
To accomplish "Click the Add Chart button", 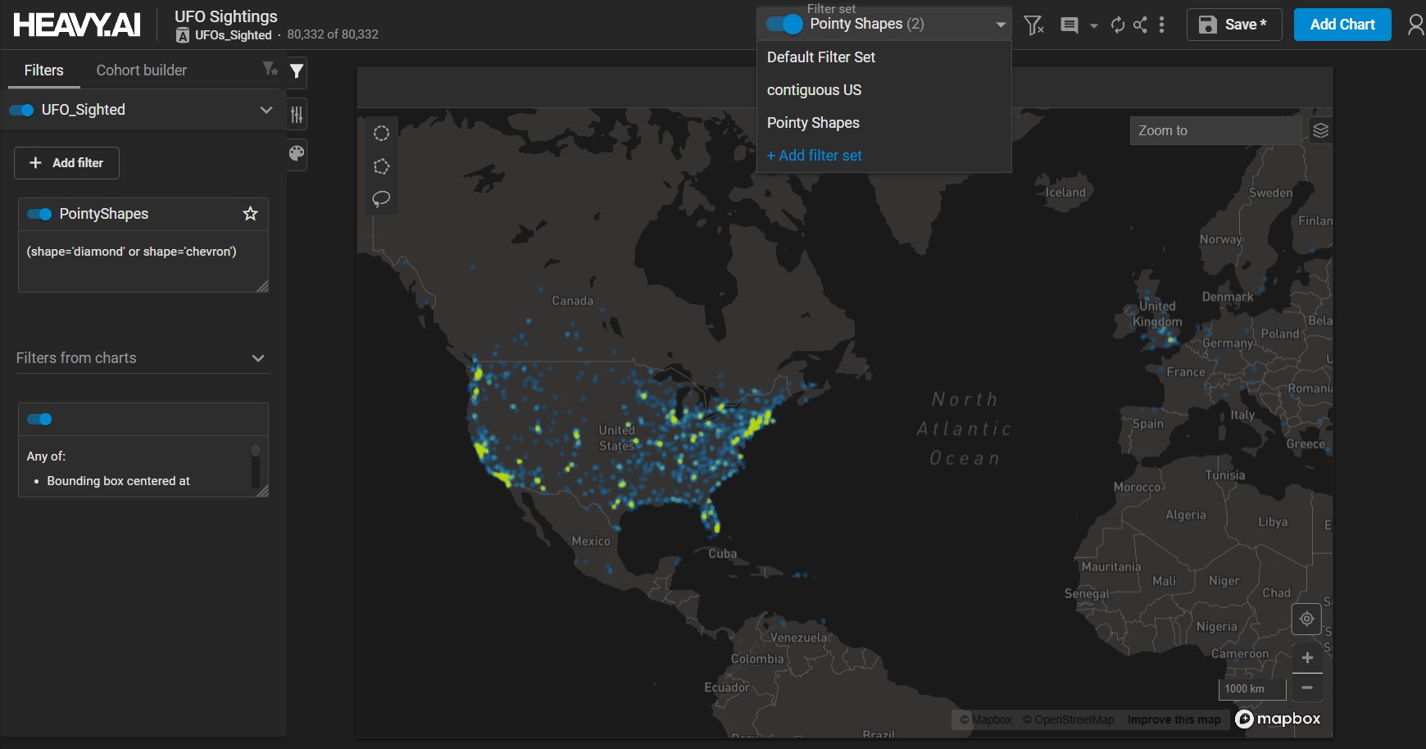I will pos(1342,25).
